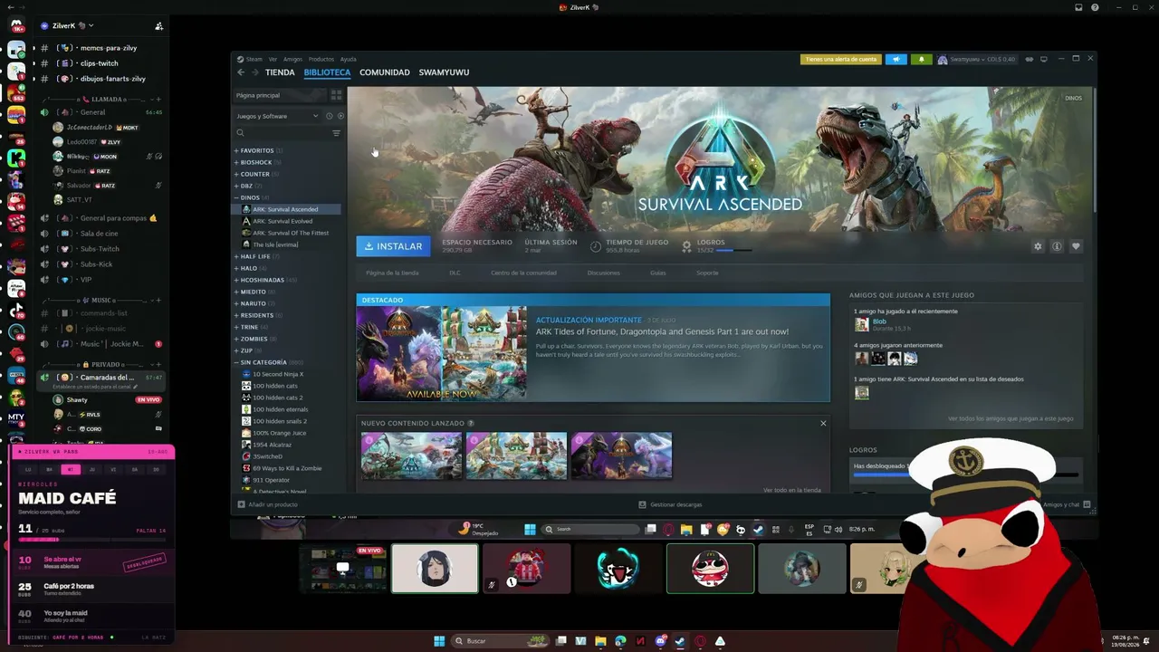1159x652 pixels.
Task: Open COMUNIDAD tab in Steam
Action: coord(385,72)
